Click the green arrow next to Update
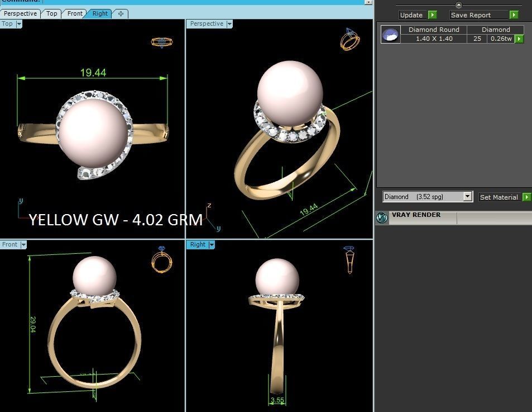Viewport: 532px width, 412px height. pos(432,15)
